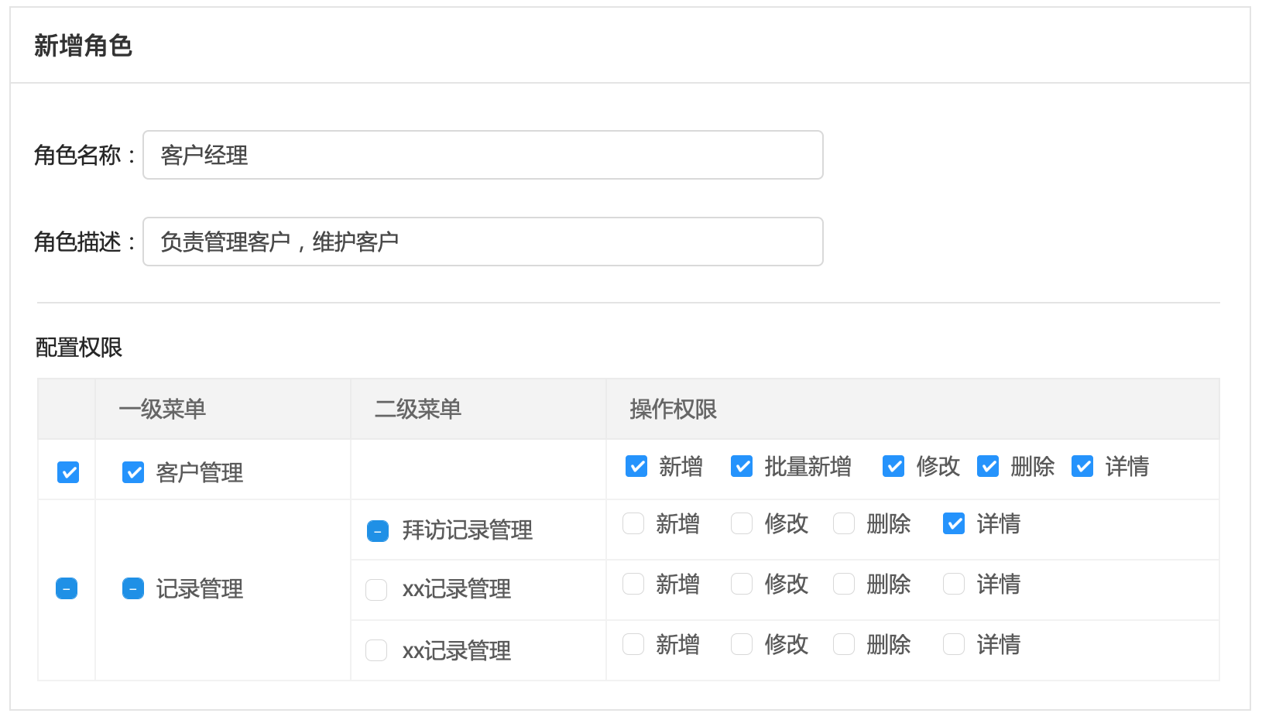Uncheck 删除 permission for 客户管理
This screenshot has width=1262, height=720.
(988, 466)
